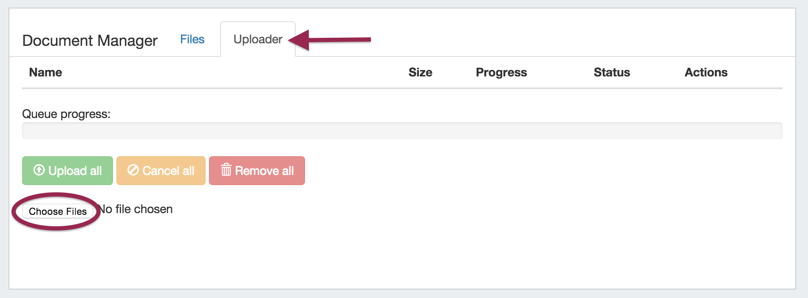The height and width of the screenshot is (298, 808).
Task: Click the Progress column header
Action: 501,73
